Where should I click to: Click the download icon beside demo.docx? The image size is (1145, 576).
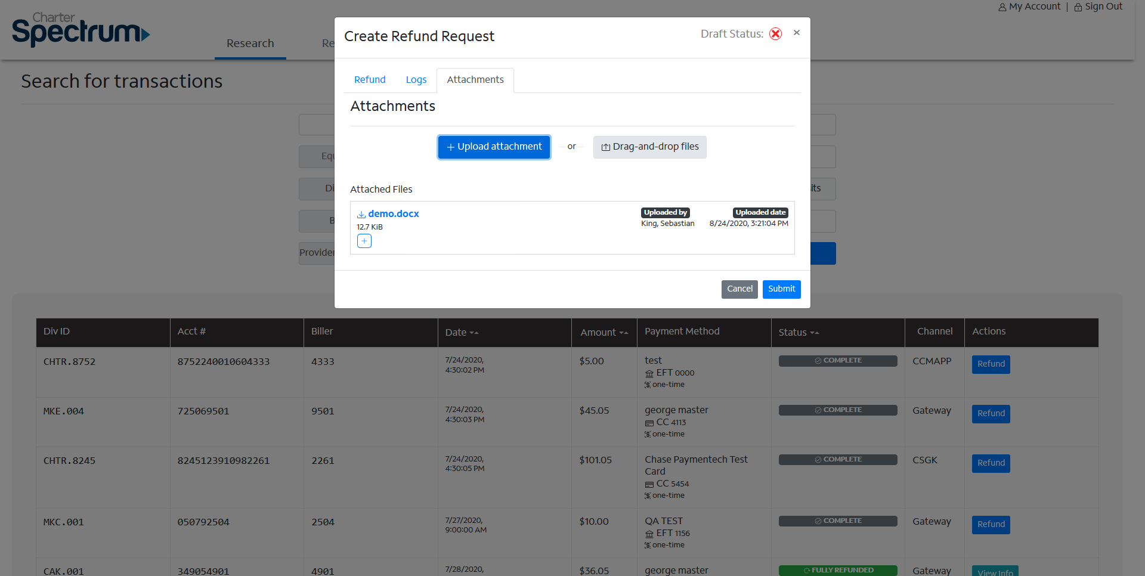pyautogui.click(x=361, y=214)
